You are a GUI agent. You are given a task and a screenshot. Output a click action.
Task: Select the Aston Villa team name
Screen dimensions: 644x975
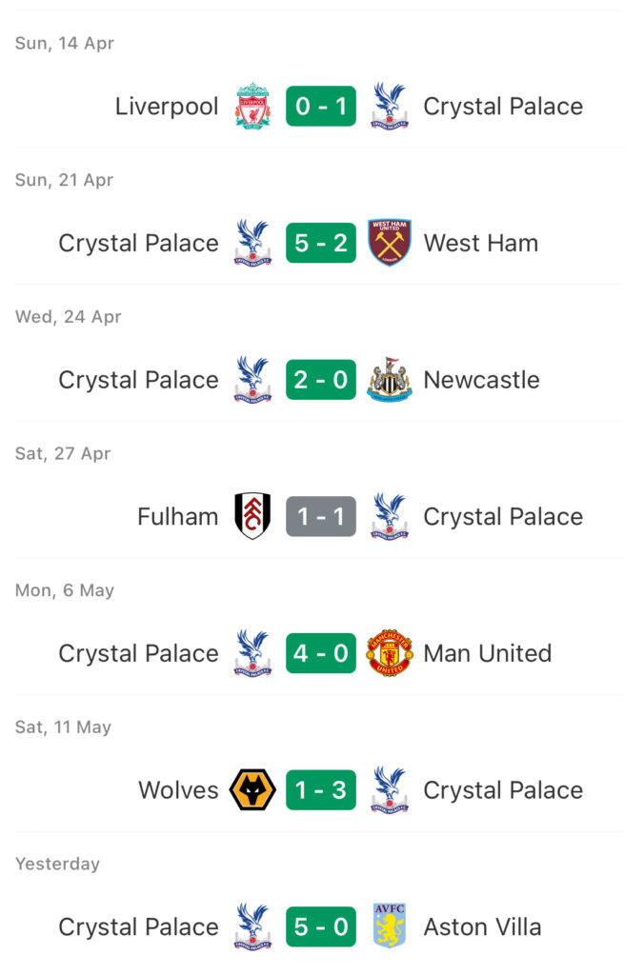(483, 927)
